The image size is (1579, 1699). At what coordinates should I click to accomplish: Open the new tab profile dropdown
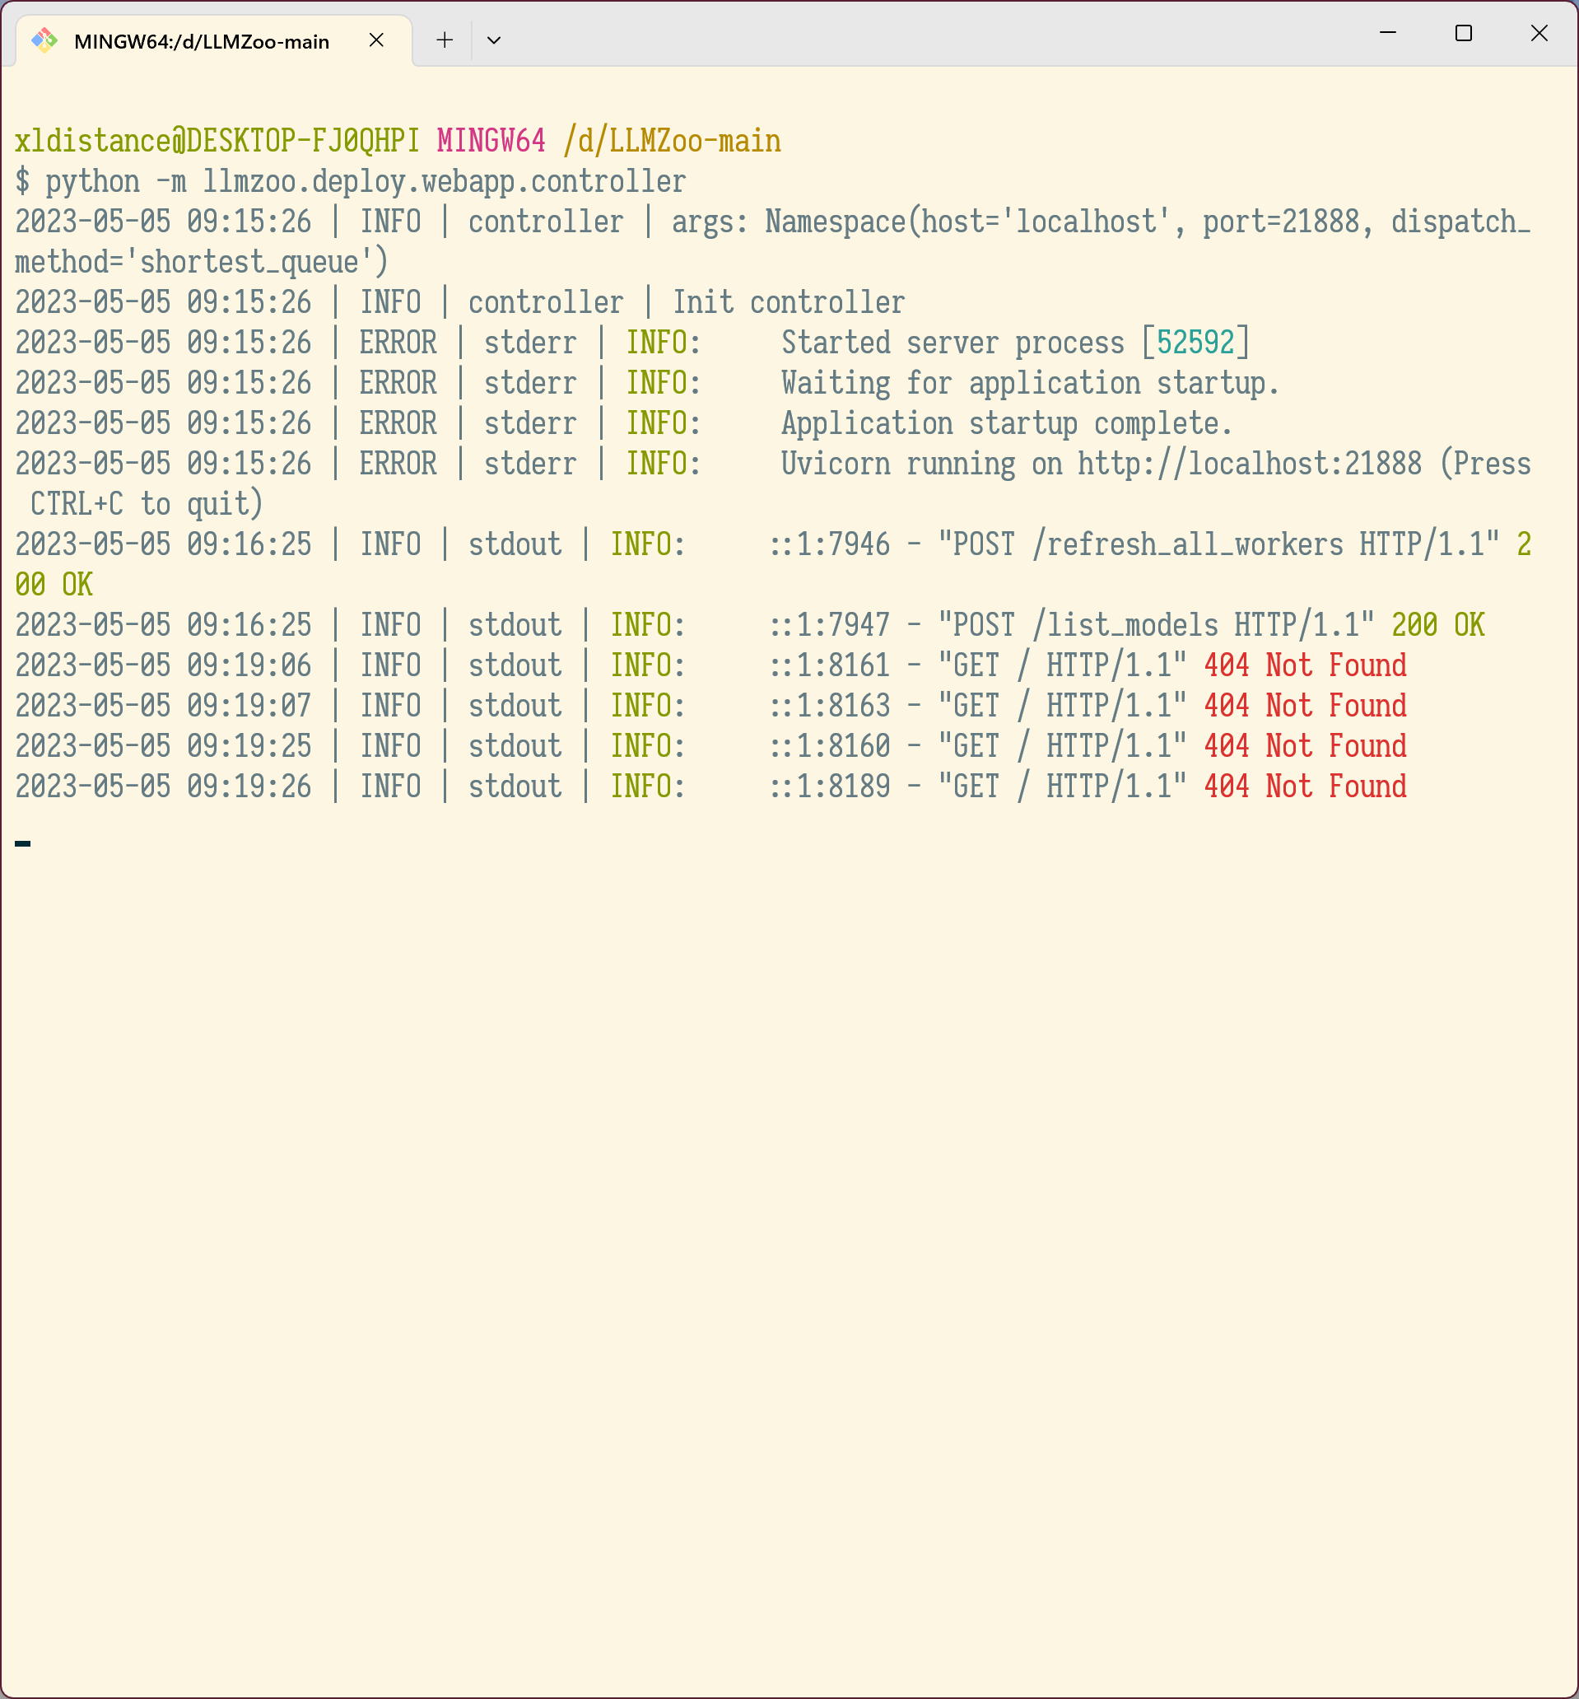(494, 40)
